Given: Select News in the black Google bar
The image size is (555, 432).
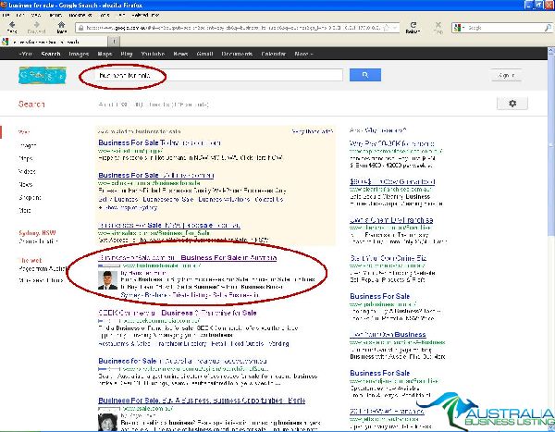Looking at the screenshot, I should coord(180,54).
